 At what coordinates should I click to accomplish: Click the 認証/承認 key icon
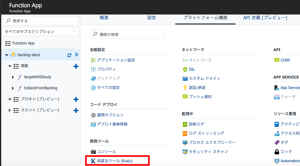point(185,88)
